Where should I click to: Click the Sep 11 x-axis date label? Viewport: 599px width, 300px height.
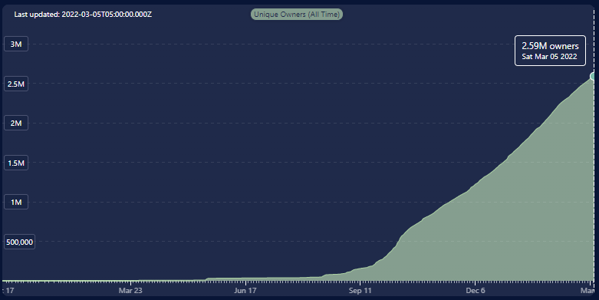(x=360, y=291)
